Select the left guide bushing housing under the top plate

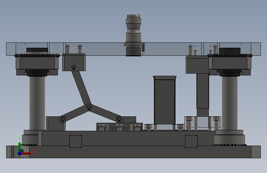point(37,63)
